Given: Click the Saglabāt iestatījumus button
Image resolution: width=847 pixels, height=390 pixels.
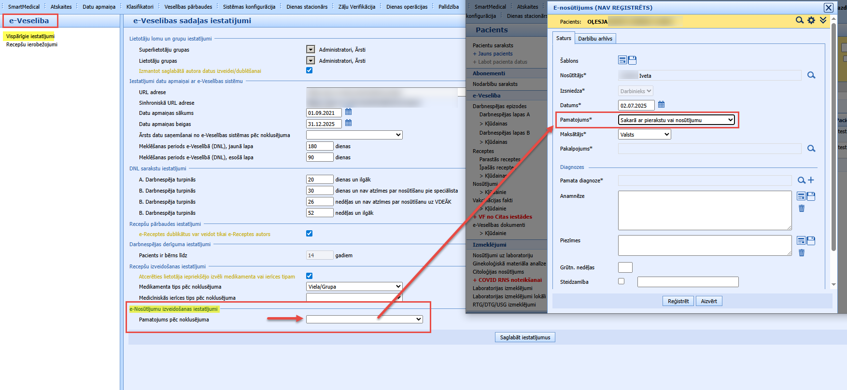Looking at the screenshot, I should pyautogui.click(x=525, y=337).
